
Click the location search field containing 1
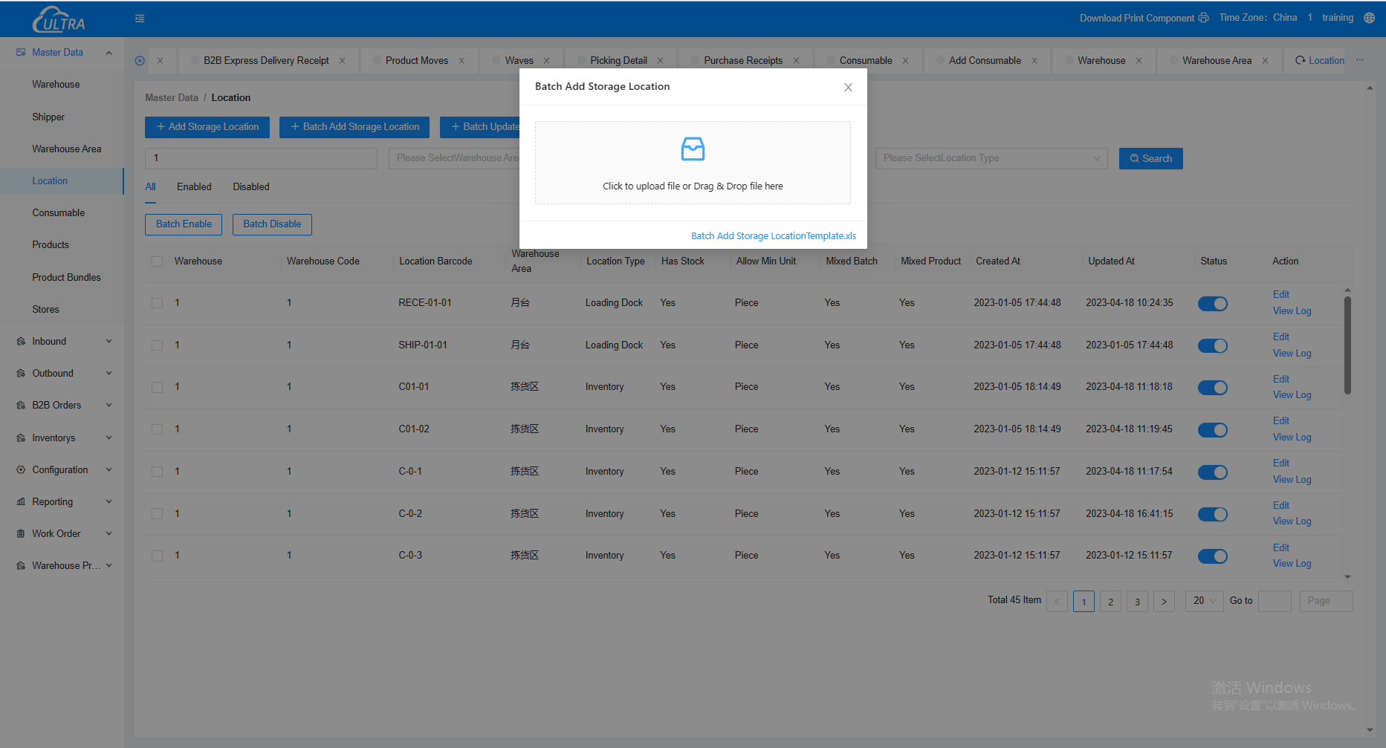coord(261,158)
